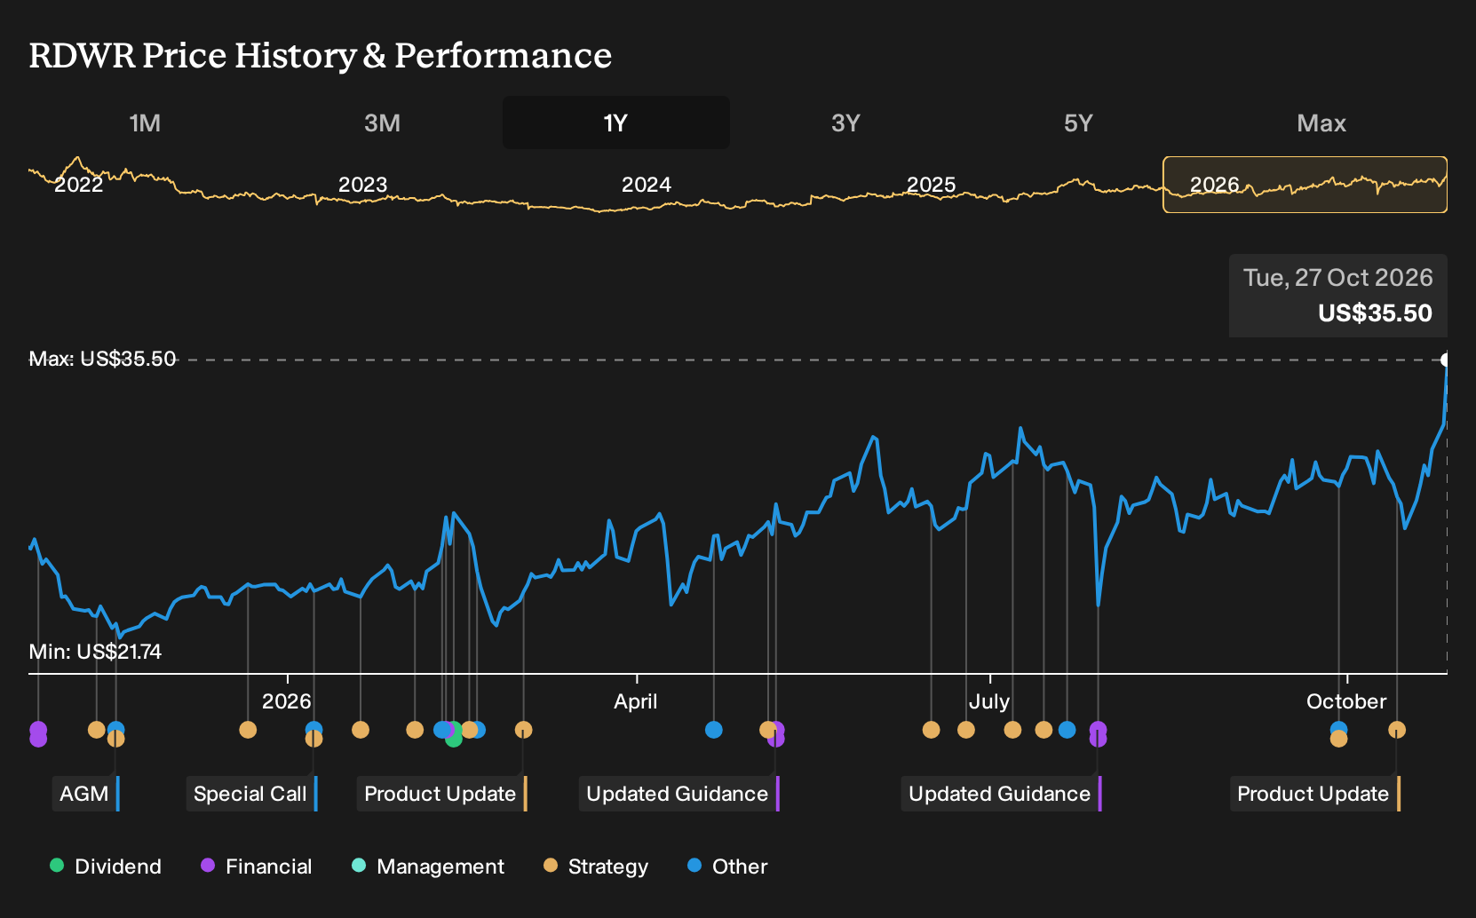The width and height of the screenshot is (1476, 918).
Task: Open the Updated Guidance label below July
Action: click(x=1000, y=794)
